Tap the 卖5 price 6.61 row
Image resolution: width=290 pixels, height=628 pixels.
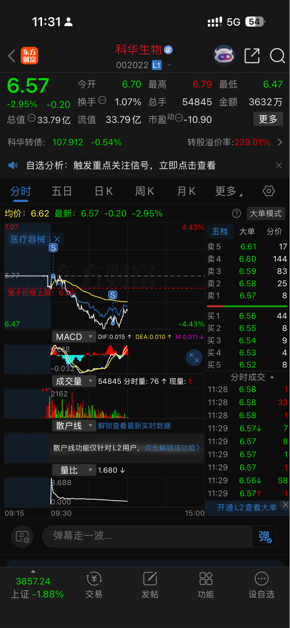click(x=247, y=247)
